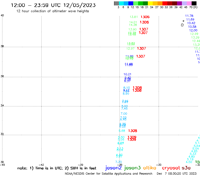Click the cyan legend color swatch
The width and height of the screenshot is (200, 176).
tap(121, 3)
